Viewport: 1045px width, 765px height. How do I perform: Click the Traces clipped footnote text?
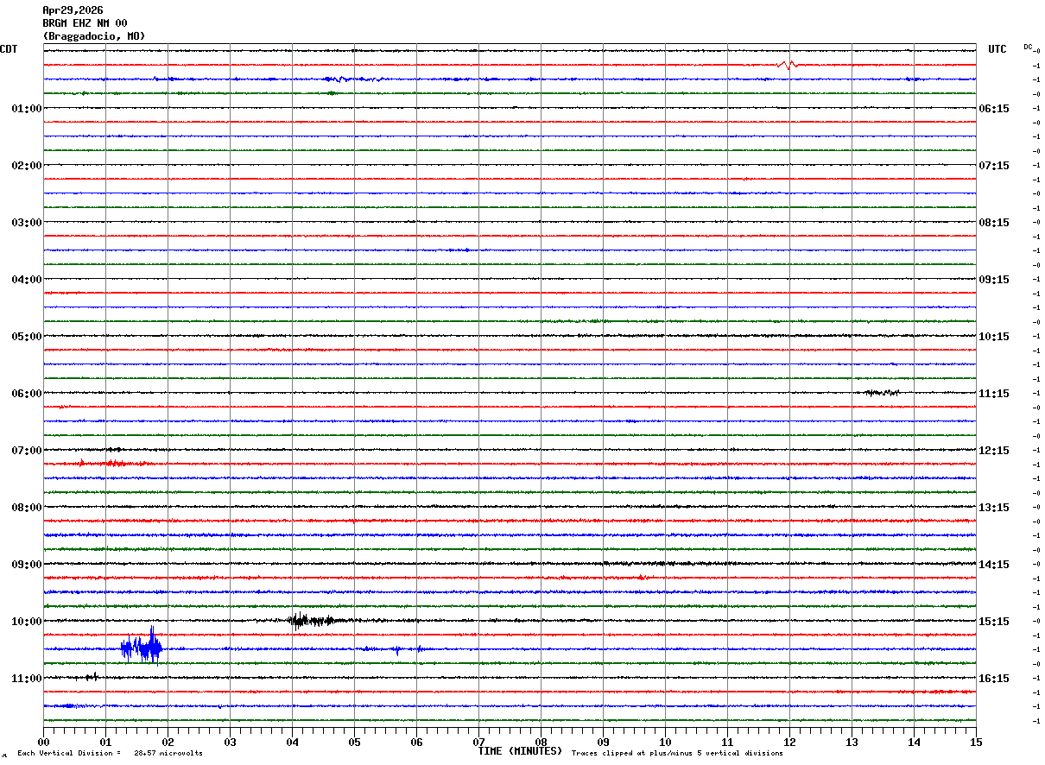[677, 753]
